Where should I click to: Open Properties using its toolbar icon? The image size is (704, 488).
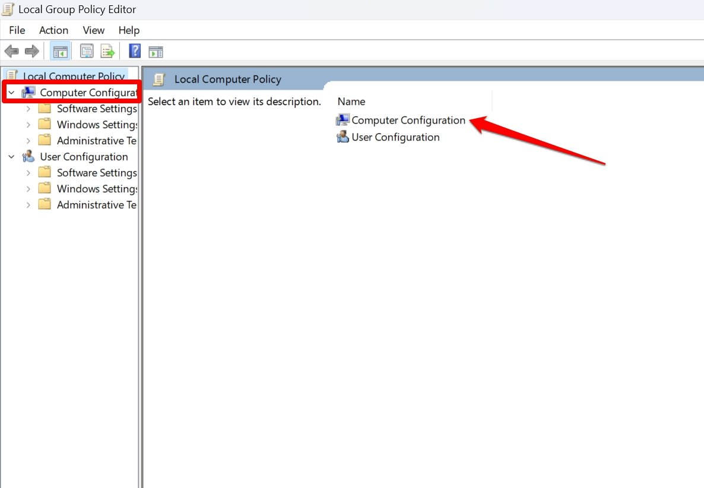tap(86, 51)
